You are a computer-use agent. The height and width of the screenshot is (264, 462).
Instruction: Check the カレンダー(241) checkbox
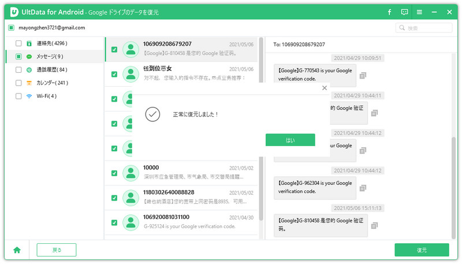coord(18,83)
